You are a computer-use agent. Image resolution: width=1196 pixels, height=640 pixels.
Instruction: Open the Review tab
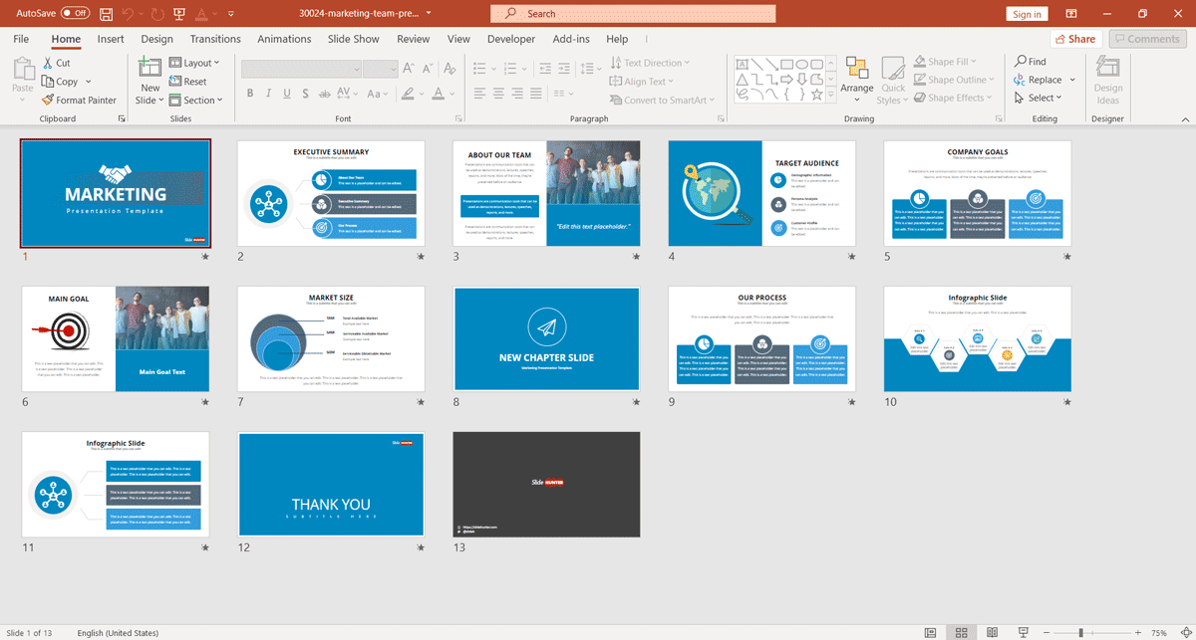tap(413, 39)
